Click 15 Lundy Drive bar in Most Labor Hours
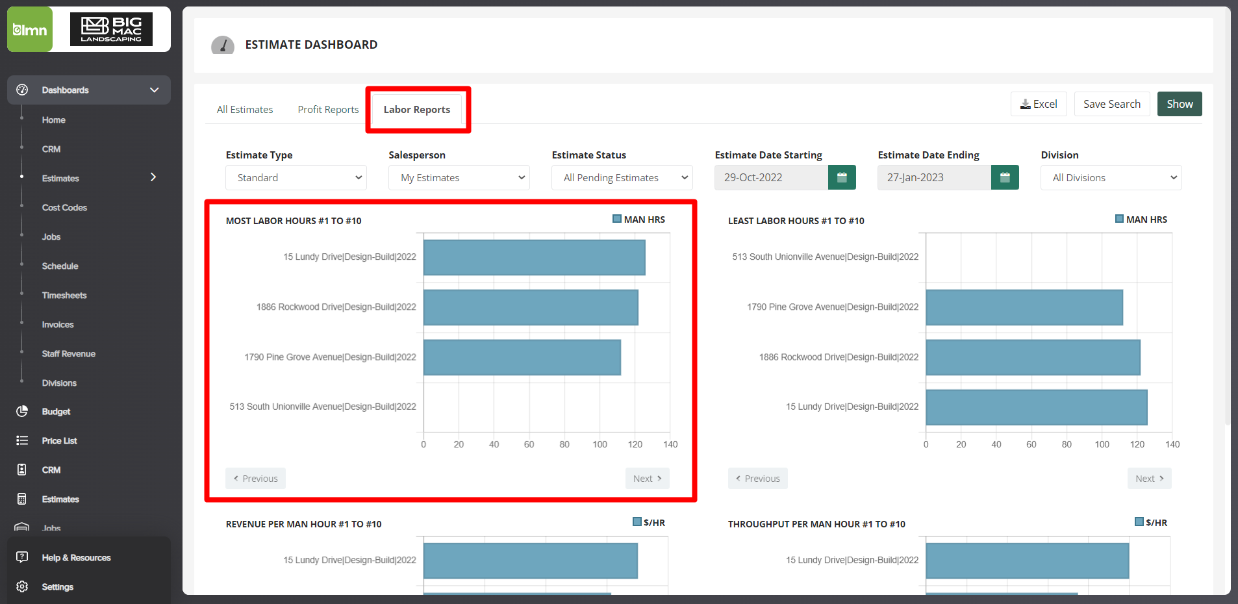This screenshot has width=1238, height=604. [535, 257]
